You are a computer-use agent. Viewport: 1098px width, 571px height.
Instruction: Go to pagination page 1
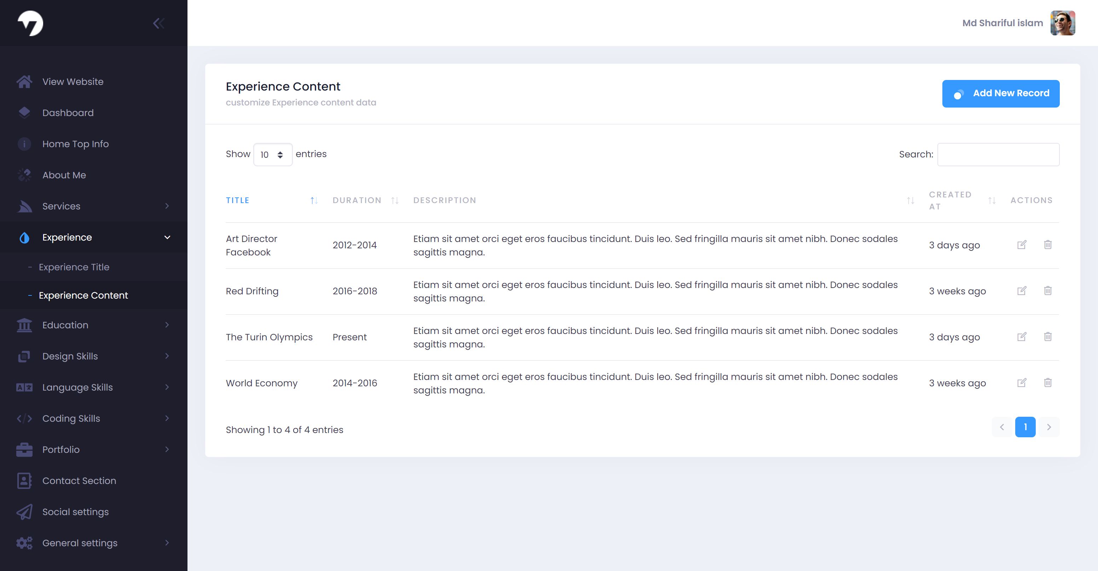click(1025, 427)
